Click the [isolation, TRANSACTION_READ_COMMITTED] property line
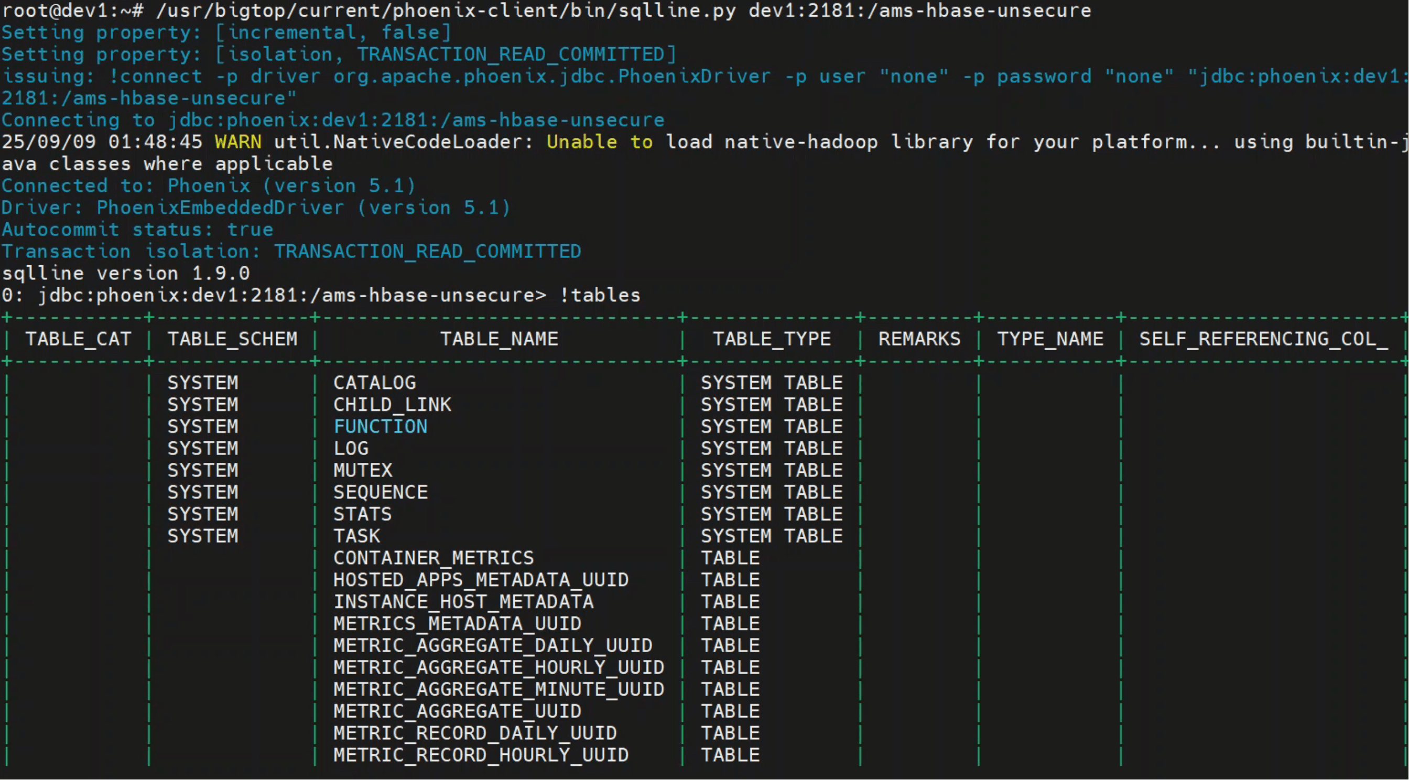The width and height of the screenshot is (1409, 780). 339,55
